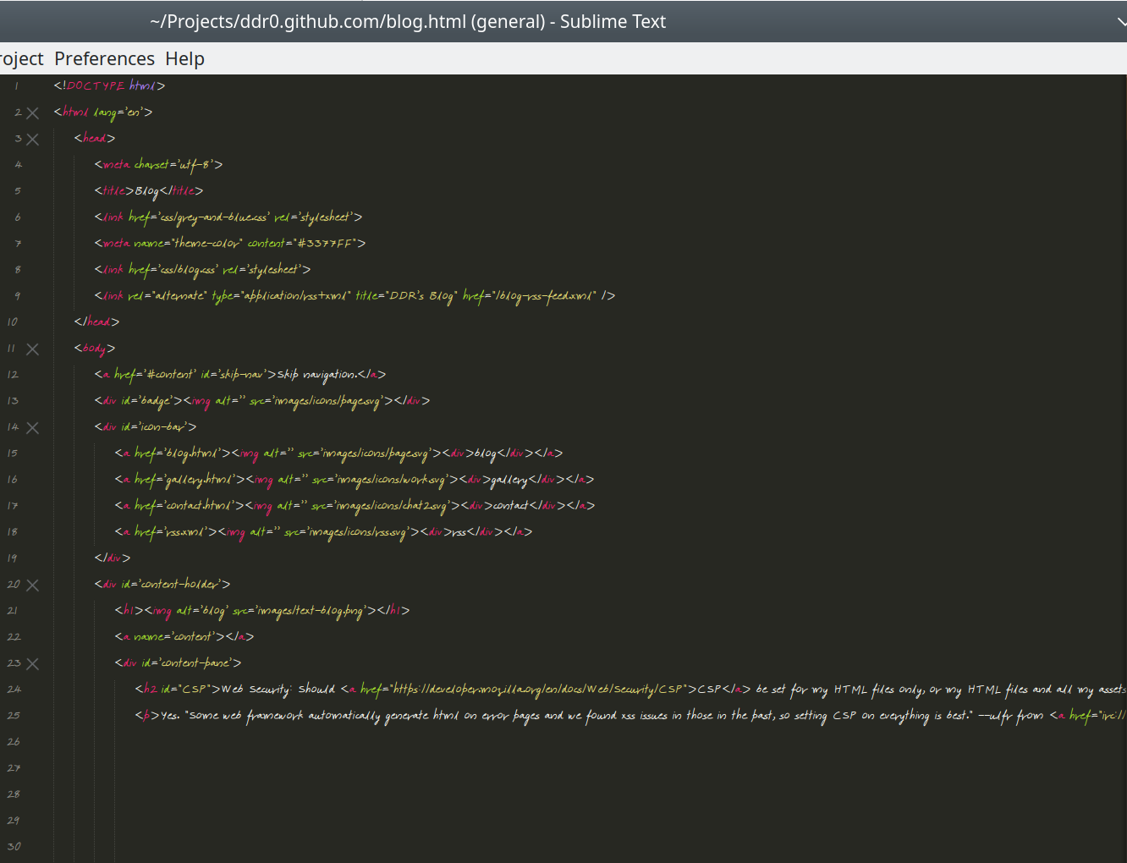
Task: Click line number 10 in the gutter
Action: [x=12, y=322]
